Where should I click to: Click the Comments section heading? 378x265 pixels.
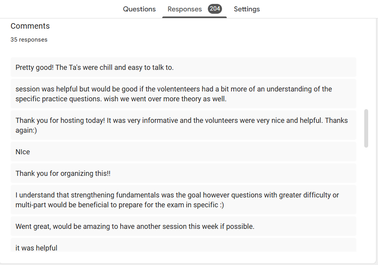click(x=30, y=26)
